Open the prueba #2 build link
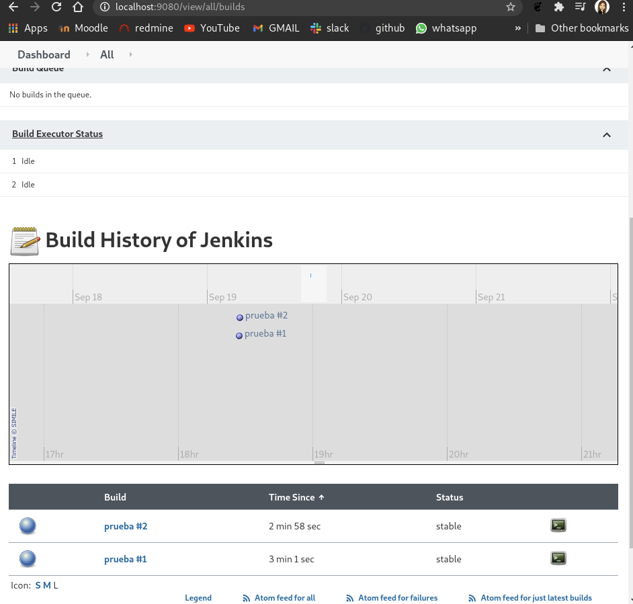The image size is (633, 604). pos(126,526)
